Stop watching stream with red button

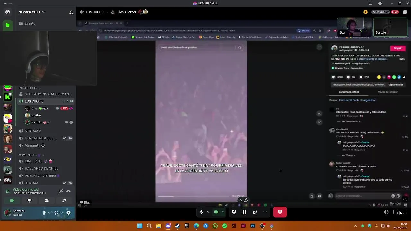(x=280, y=212)
